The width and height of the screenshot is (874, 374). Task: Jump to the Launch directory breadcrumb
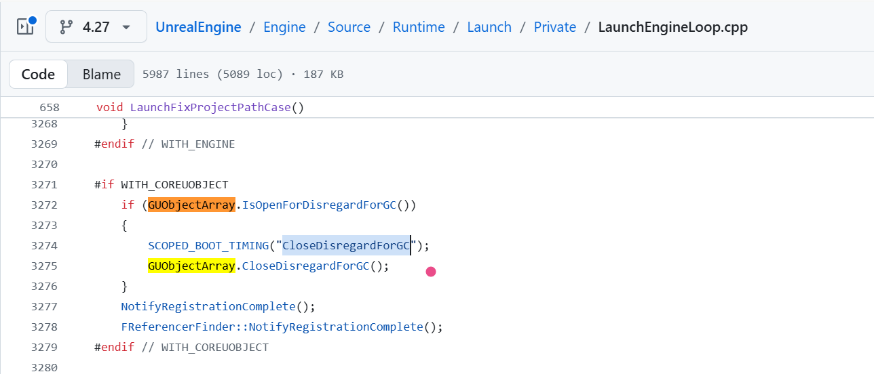[489, 27]
